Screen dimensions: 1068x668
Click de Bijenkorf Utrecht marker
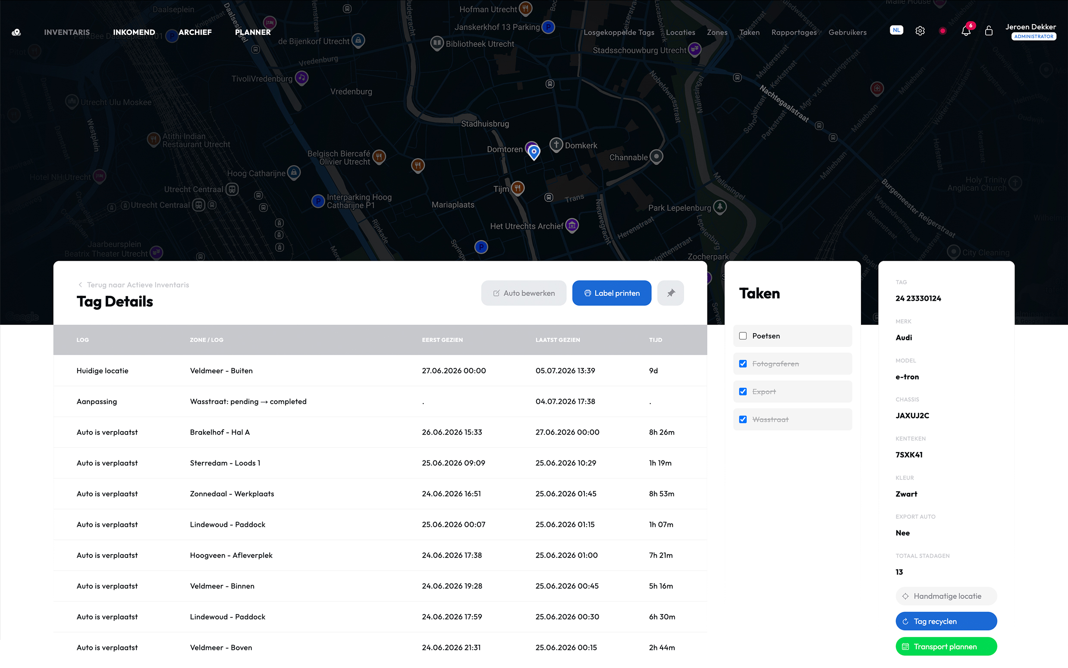[358, 41]
